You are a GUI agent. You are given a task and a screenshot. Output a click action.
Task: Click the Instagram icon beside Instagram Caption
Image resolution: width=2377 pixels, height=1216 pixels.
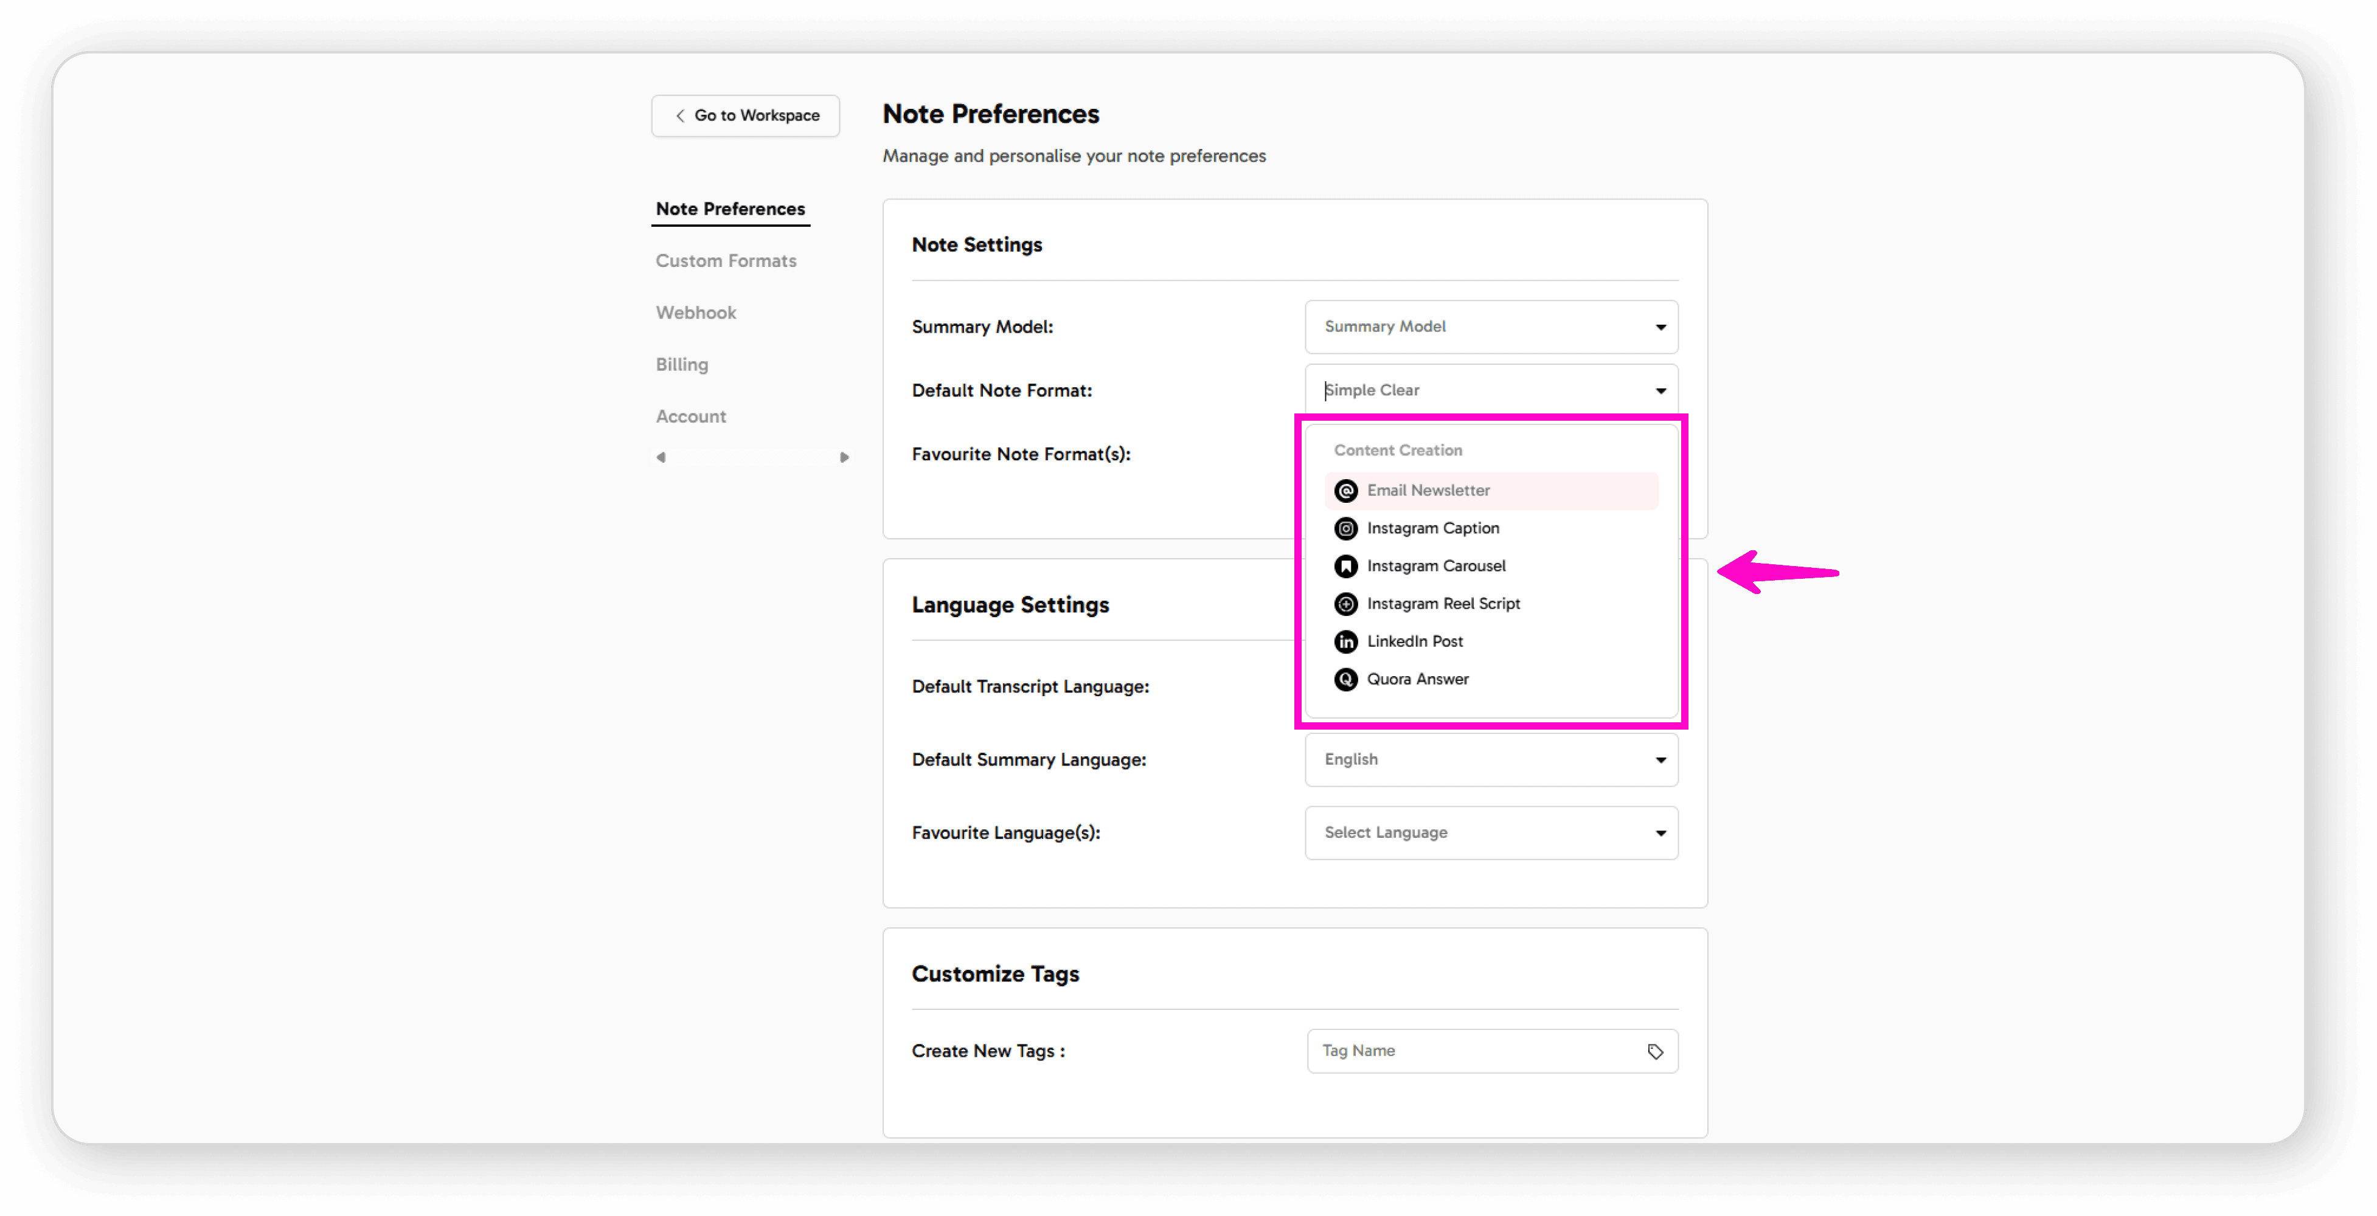point(1345,528)
